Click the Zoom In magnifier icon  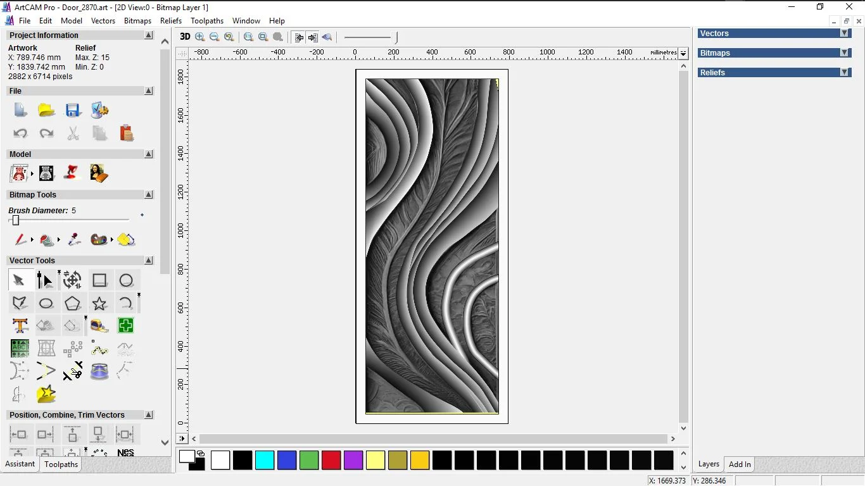point(200,37)
